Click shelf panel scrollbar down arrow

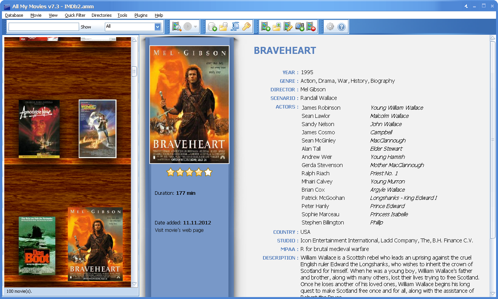click(134, 284)
